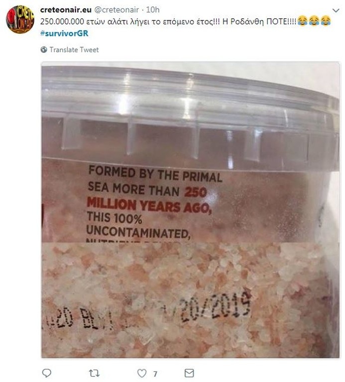
Task: Open the creteonair profile avatar
Action: pos(20,19)
